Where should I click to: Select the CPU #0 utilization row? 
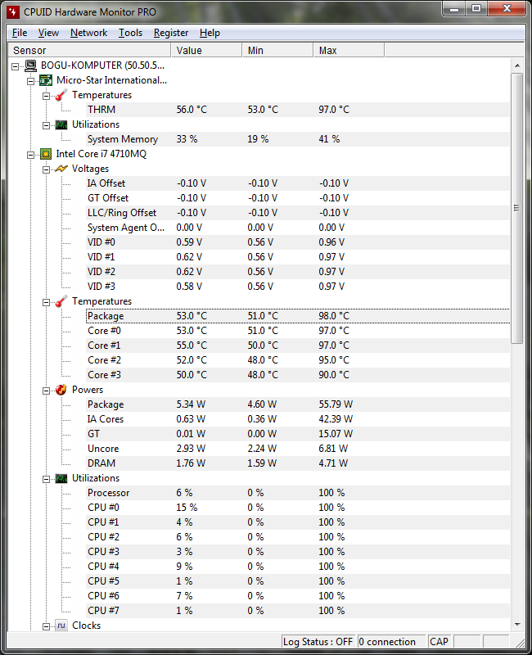(x=298, y=508)
